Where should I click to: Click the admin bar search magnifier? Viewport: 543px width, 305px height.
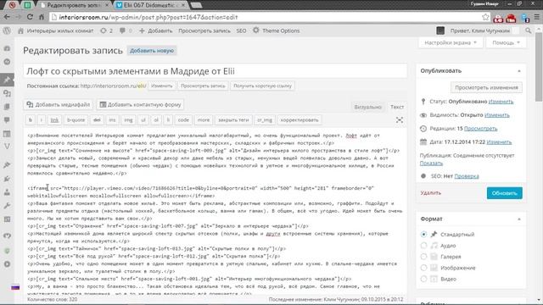coord(528,30)
